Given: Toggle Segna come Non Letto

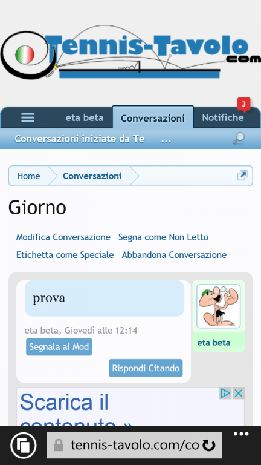Looking at the screenshot, I should pos(163,237).
